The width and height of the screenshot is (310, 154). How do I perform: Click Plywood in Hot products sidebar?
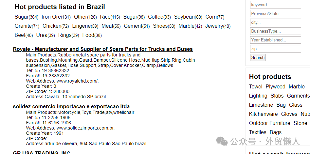(x=275, y=87)
